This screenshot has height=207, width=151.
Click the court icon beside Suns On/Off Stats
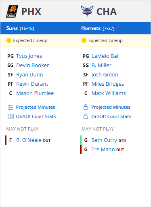[x=10, y=116]
